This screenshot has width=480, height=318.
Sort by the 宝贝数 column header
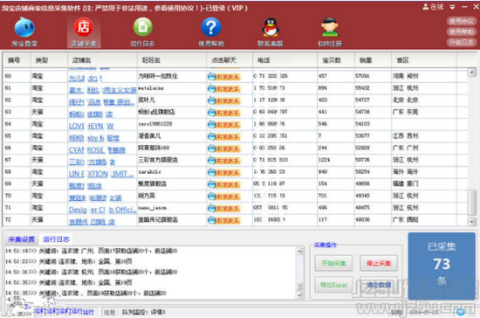click(x=336, y=60)
